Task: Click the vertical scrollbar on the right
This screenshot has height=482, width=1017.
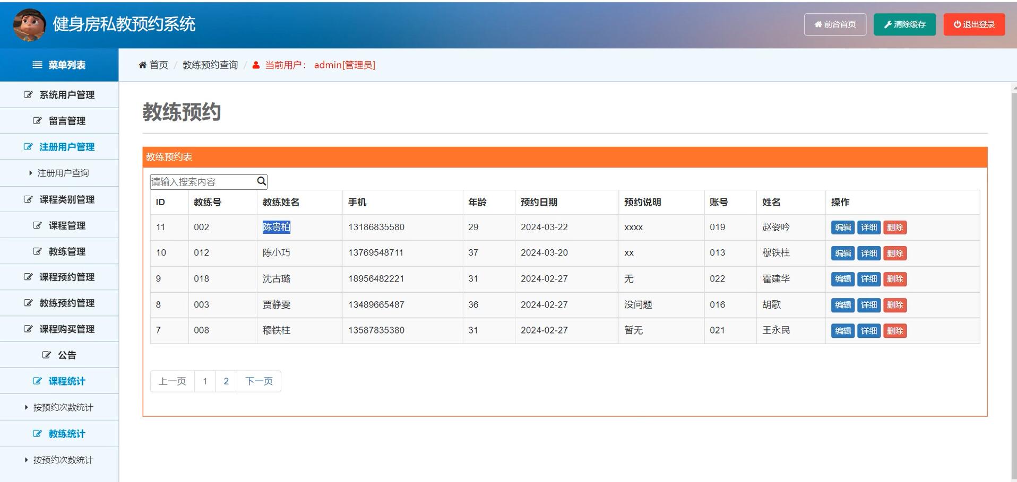Action: pyautogui.click(x=1014, y=286)
